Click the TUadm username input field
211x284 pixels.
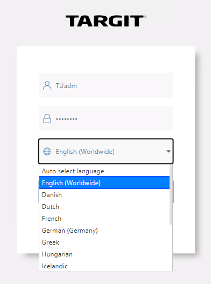106,85
